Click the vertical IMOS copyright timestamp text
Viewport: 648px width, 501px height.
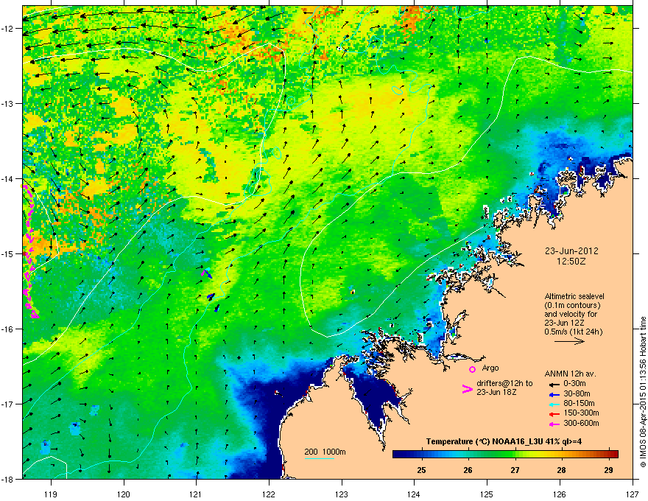(x=643, y=392)
